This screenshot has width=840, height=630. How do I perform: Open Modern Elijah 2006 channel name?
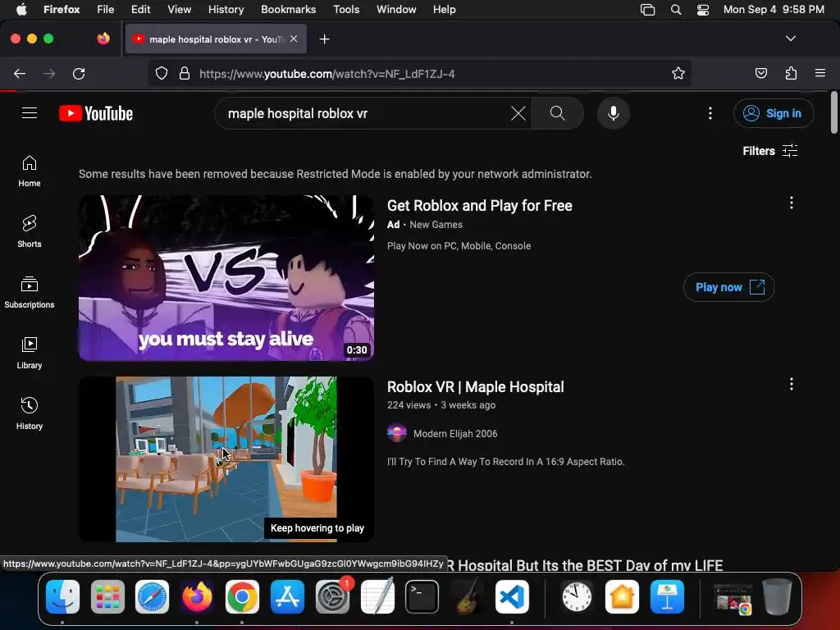[x=454, y=433]
